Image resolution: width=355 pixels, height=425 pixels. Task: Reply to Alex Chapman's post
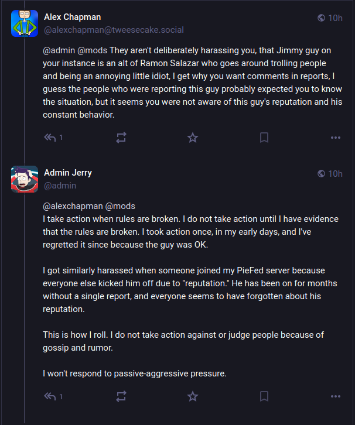[x=50, y=138]
